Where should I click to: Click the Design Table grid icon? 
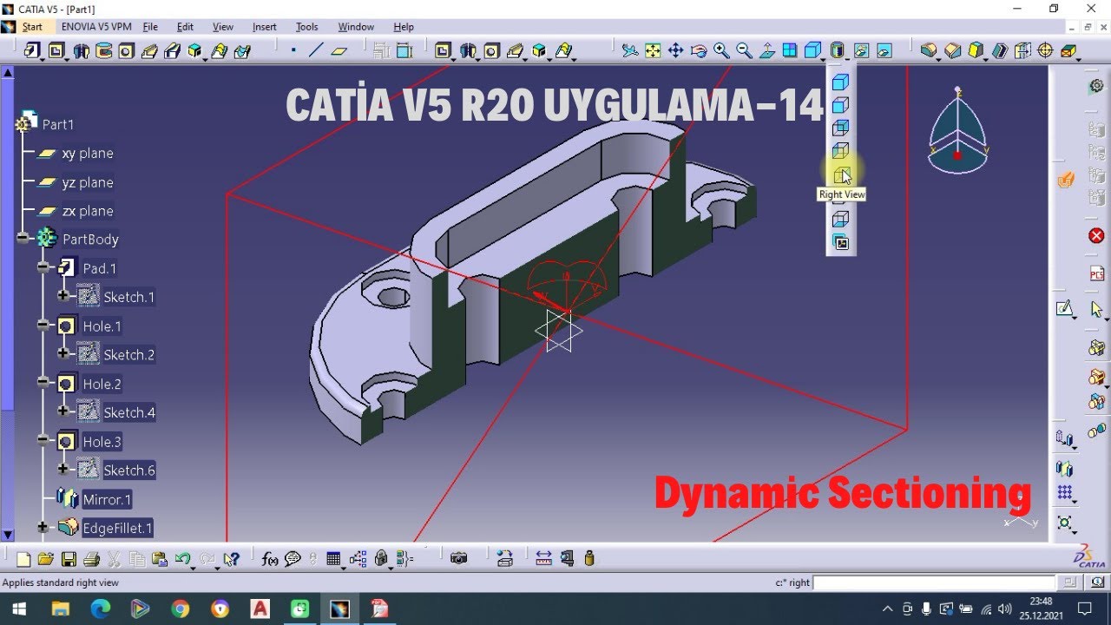point(333,559)
